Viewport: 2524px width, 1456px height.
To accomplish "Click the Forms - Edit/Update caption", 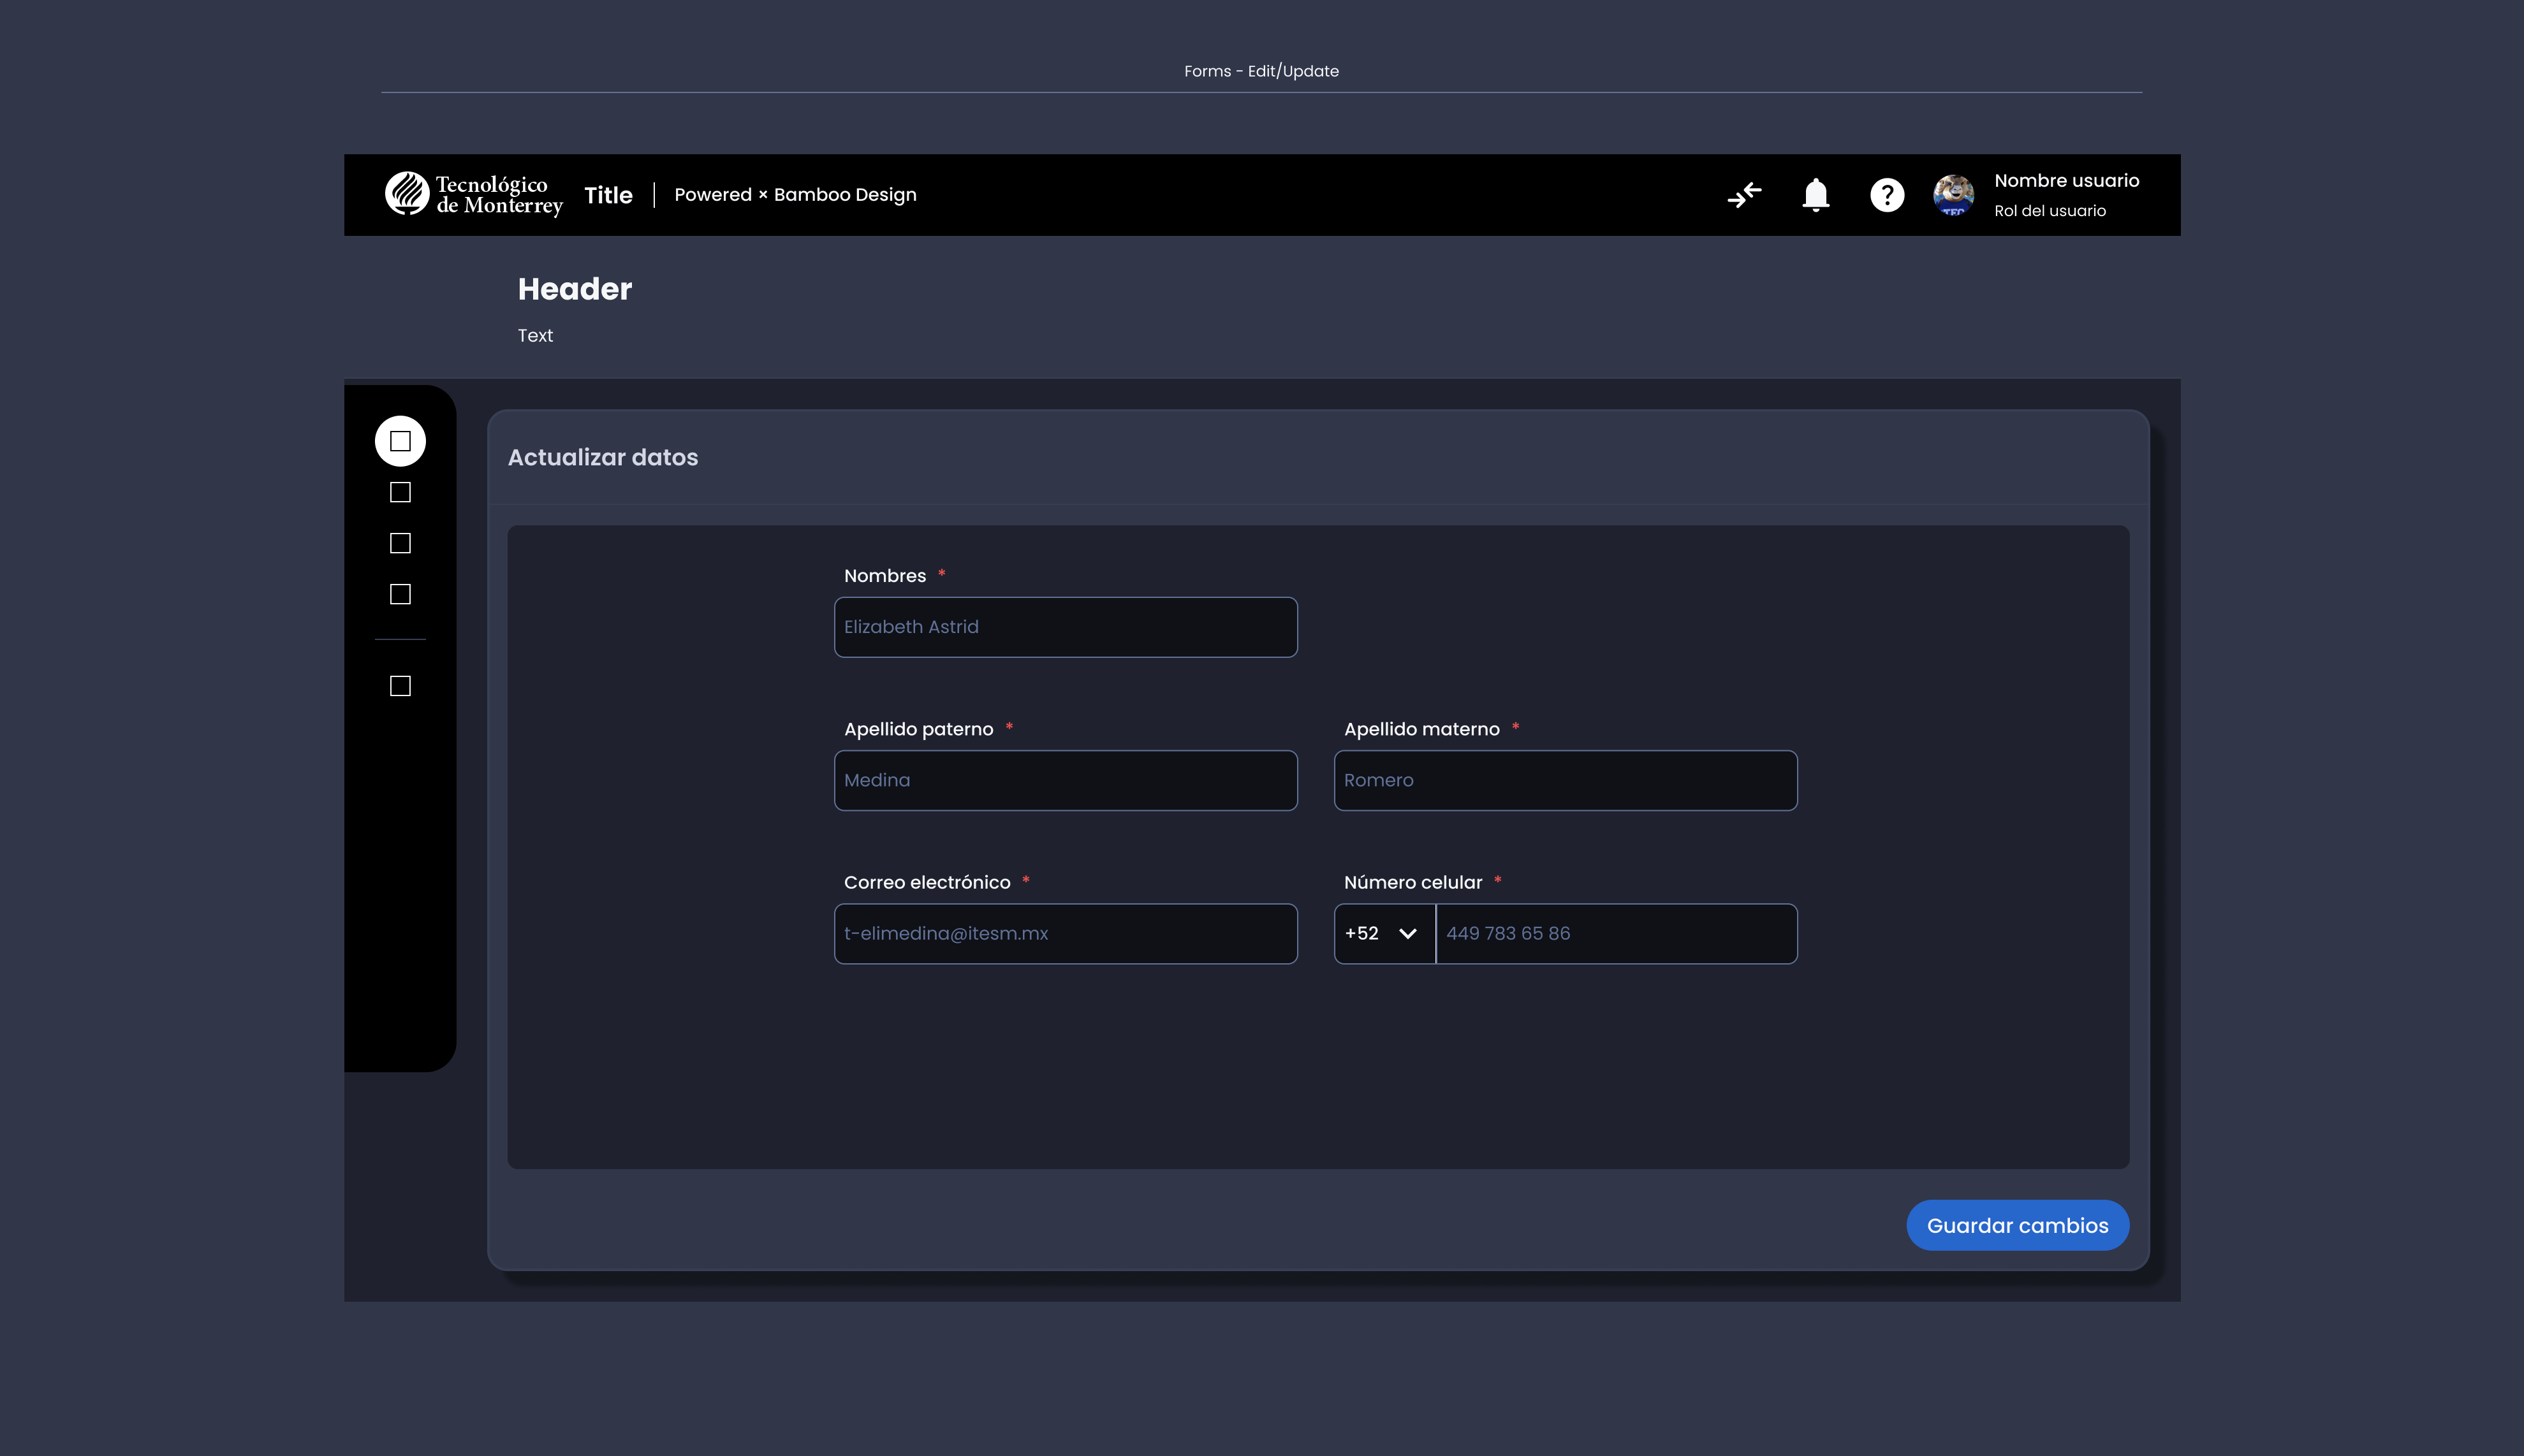I will click(x=1261, y=71).
